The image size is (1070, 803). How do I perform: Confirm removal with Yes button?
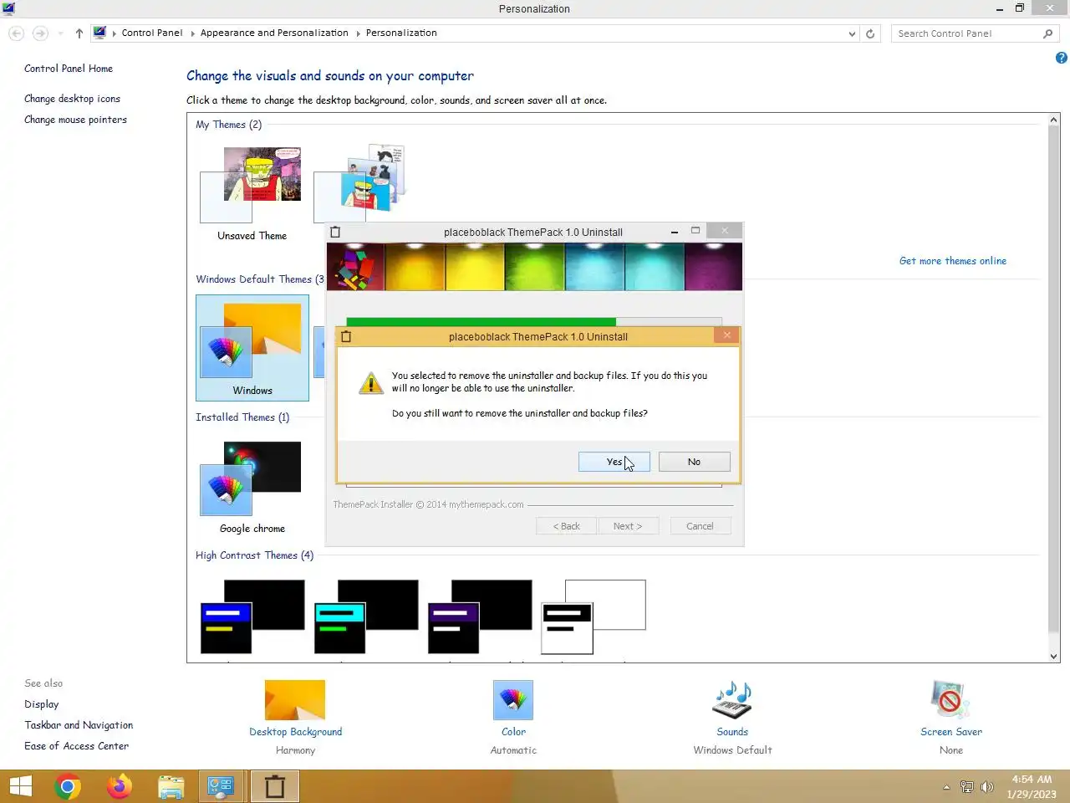(x=614, y=462)
